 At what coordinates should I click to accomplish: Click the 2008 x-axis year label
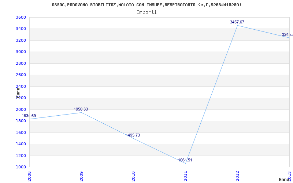(x=30, y=176)
